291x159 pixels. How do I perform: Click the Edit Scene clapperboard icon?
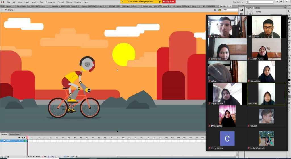pyautogui.click(x=215, y=10)
